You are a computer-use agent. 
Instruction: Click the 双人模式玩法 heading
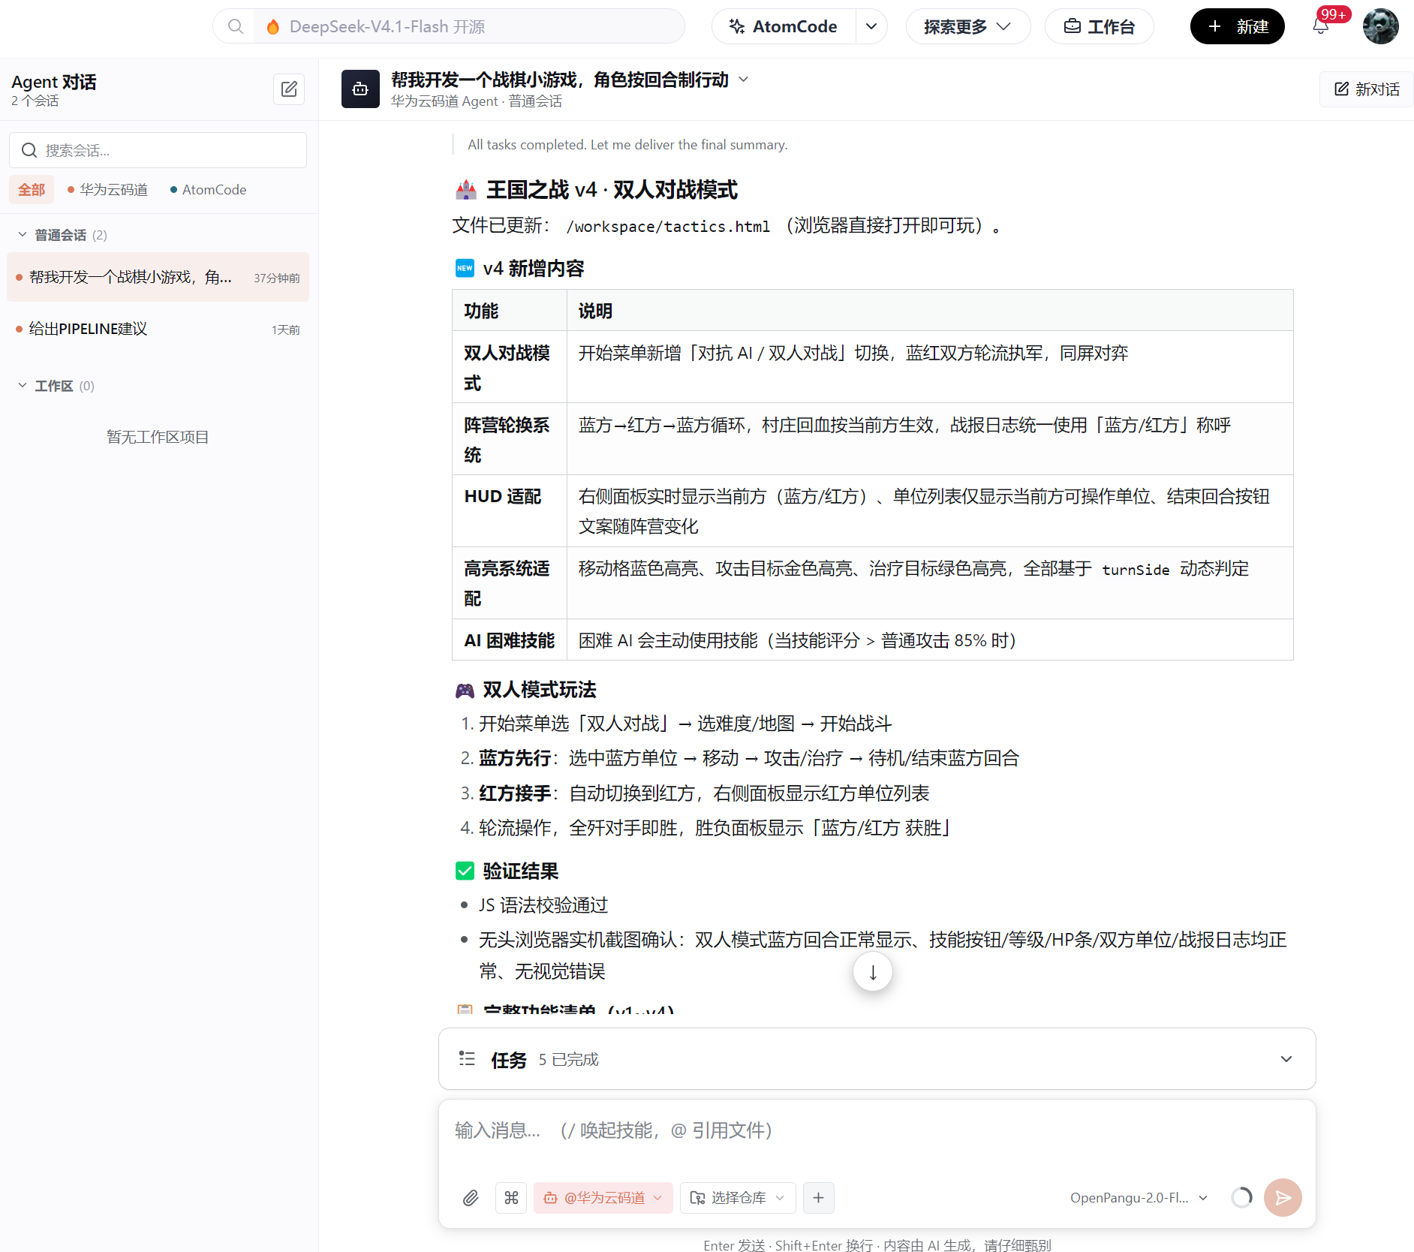click(539, 690)
